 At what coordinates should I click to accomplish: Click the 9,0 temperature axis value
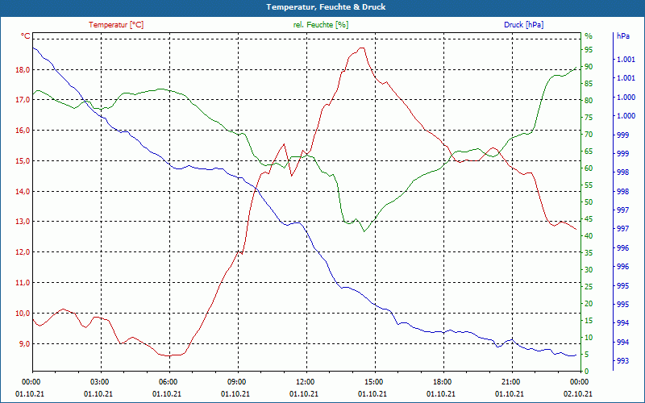25,343
